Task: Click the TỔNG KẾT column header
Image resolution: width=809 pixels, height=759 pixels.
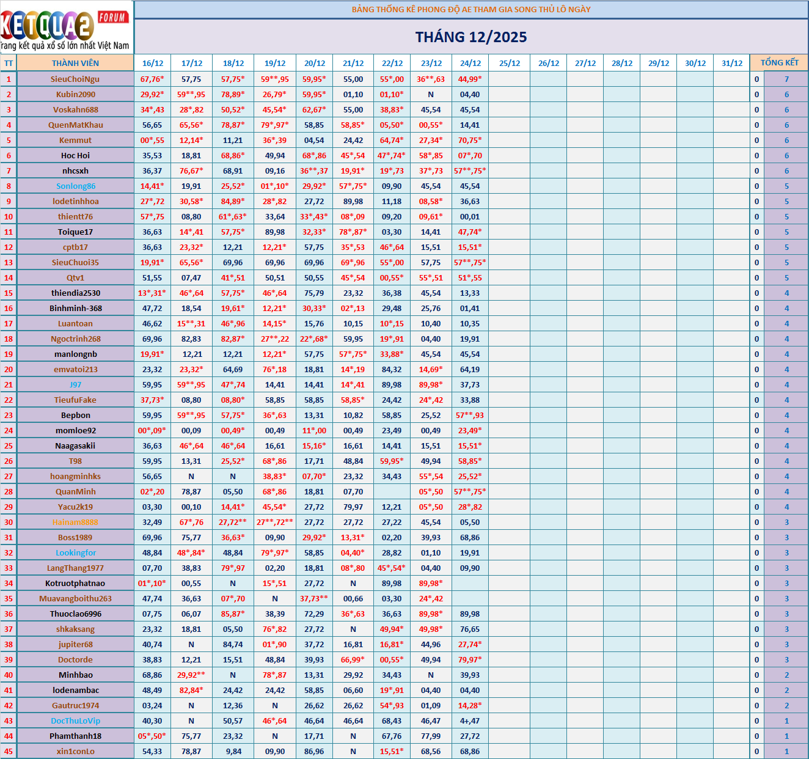Action: point(779,63)
